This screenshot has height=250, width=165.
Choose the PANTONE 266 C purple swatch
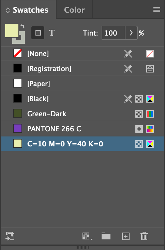point(82,129)
